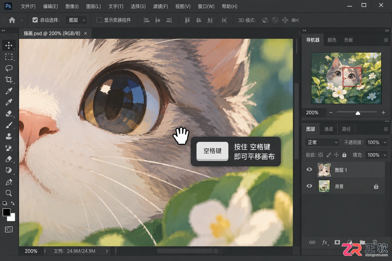Image resolution: width=392 pixels, height=261 pixels.
Task: Toggle lock all padlock in lock row
Action: (x=344, y=155)
